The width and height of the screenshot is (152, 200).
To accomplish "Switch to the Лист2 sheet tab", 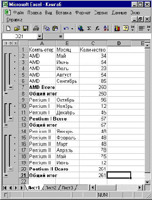I will 51,188.
